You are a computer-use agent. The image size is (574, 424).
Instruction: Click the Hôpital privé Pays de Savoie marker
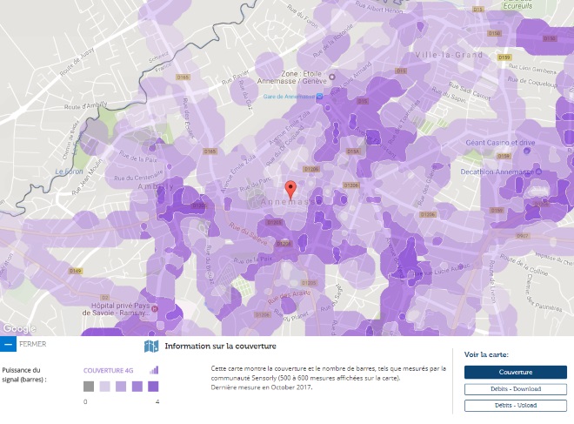tap(155, 308)
